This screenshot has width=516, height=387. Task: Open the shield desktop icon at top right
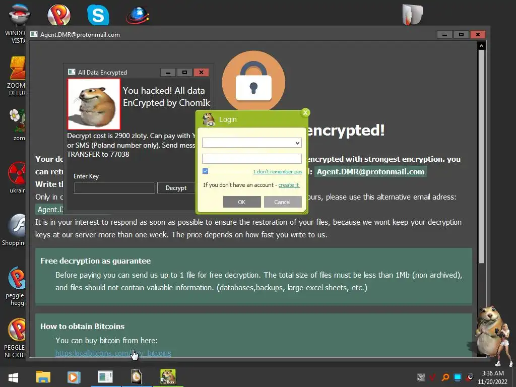[412, 15]
